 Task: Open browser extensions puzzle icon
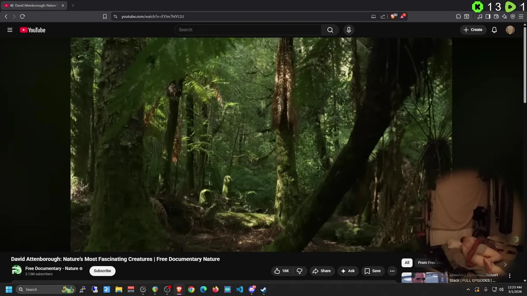coord(458,16)
